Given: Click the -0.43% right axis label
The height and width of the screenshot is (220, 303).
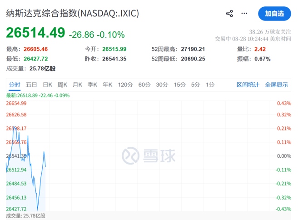Looking at the screenshot, I should 283,209.
